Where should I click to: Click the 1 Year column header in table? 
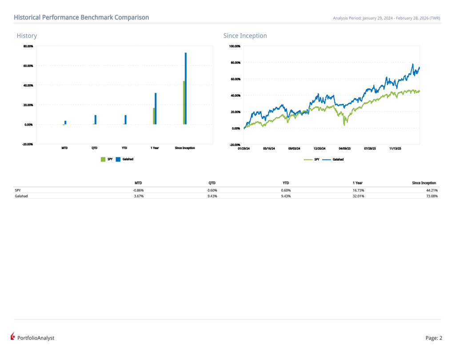coord(358,183)
